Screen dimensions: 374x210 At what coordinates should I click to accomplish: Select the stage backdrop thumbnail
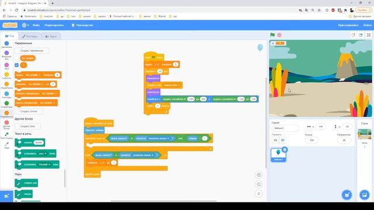[364, 134]
